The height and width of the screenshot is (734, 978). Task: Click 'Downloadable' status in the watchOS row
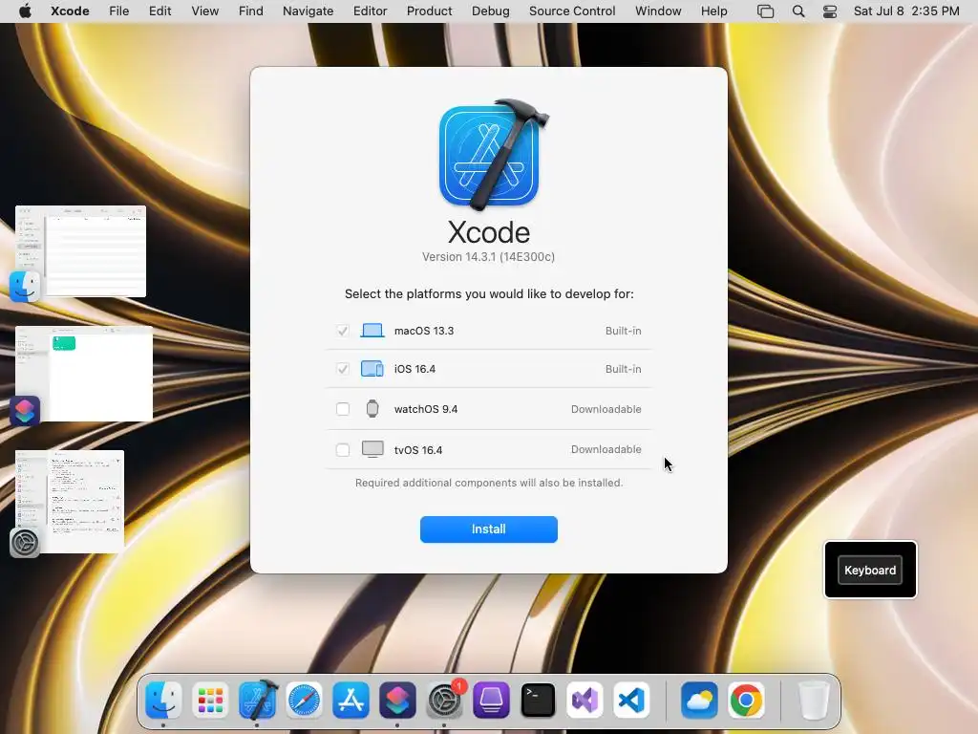tap(606, 409)
